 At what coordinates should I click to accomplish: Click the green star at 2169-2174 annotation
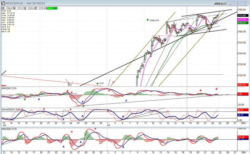[x=147, y=20]
